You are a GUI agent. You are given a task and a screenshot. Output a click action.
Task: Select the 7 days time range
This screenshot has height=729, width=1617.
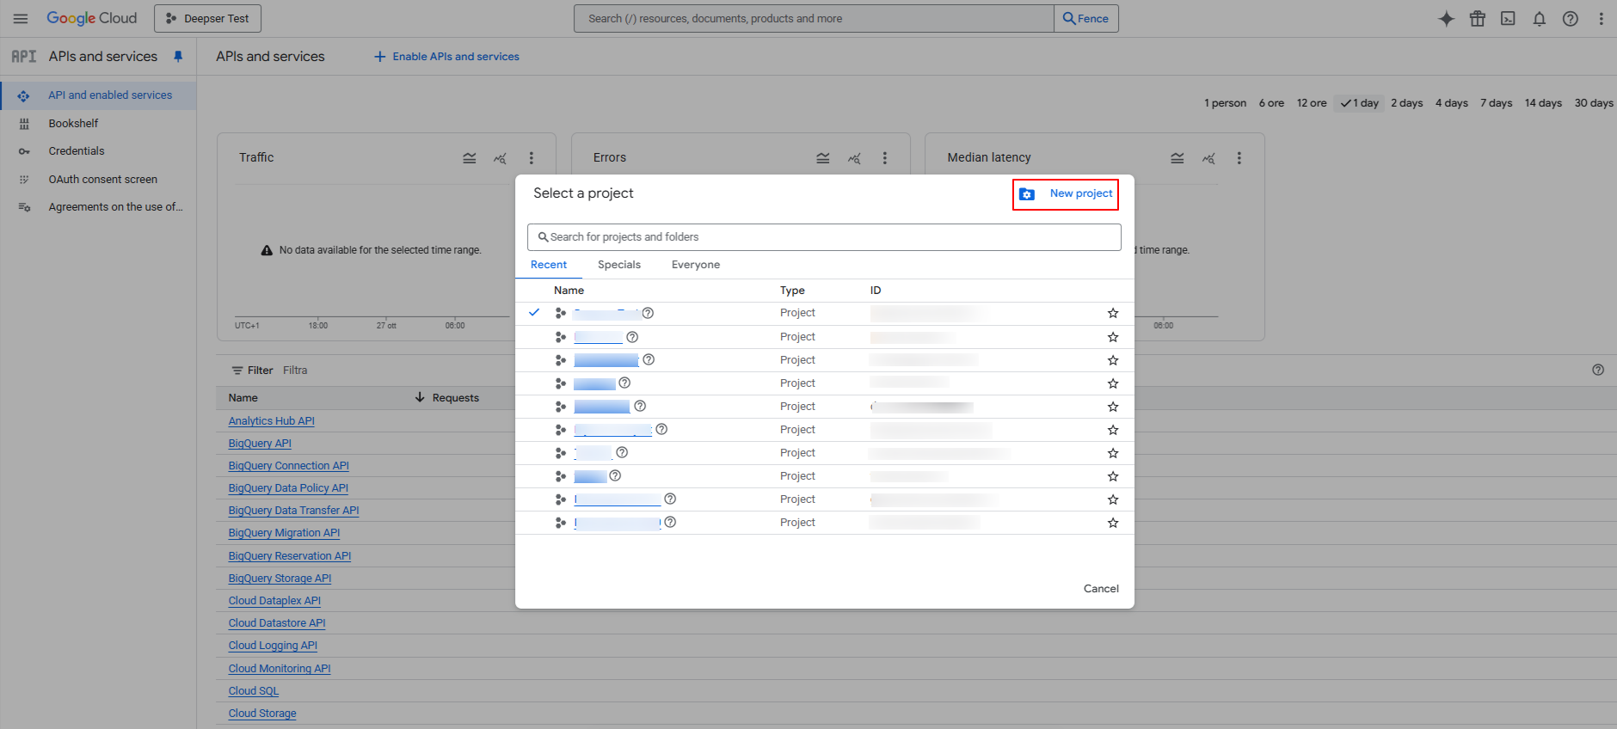pyautogui.click(x=1497, y=103)
